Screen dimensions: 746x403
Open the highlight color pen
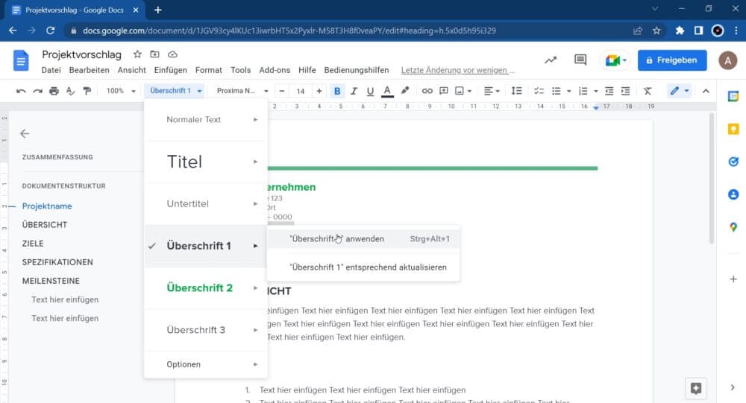tap(405, 91)
